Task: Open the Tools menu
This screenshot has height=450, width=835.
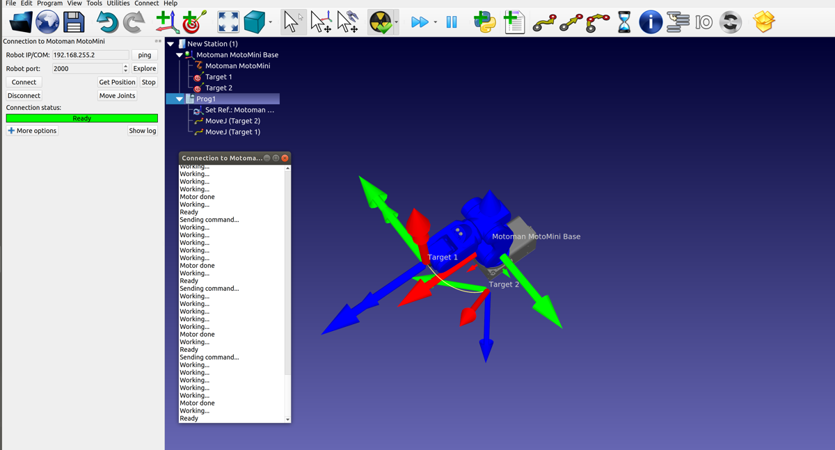Action: tap(94, 3)
